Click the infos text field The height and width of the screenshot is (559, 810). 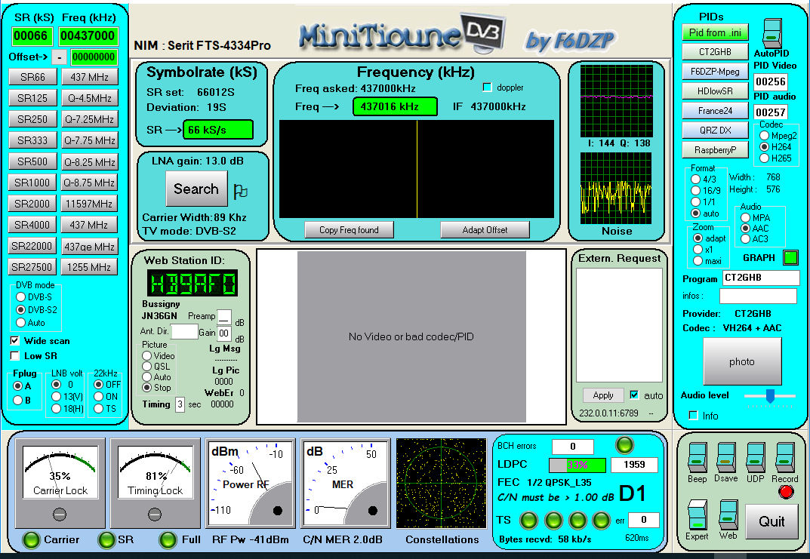[758, 296]
